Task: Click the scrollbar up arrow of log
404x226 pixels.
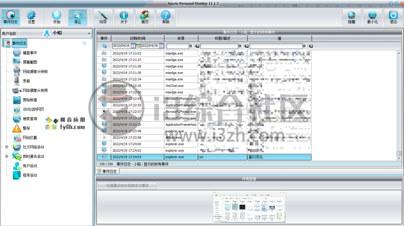Action: [x=399, y=53]
